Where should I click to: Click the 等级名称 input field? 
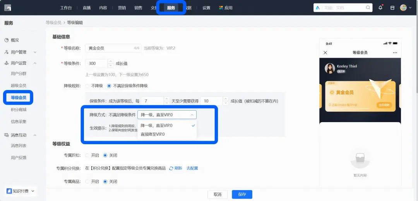(x=113, y=48)
